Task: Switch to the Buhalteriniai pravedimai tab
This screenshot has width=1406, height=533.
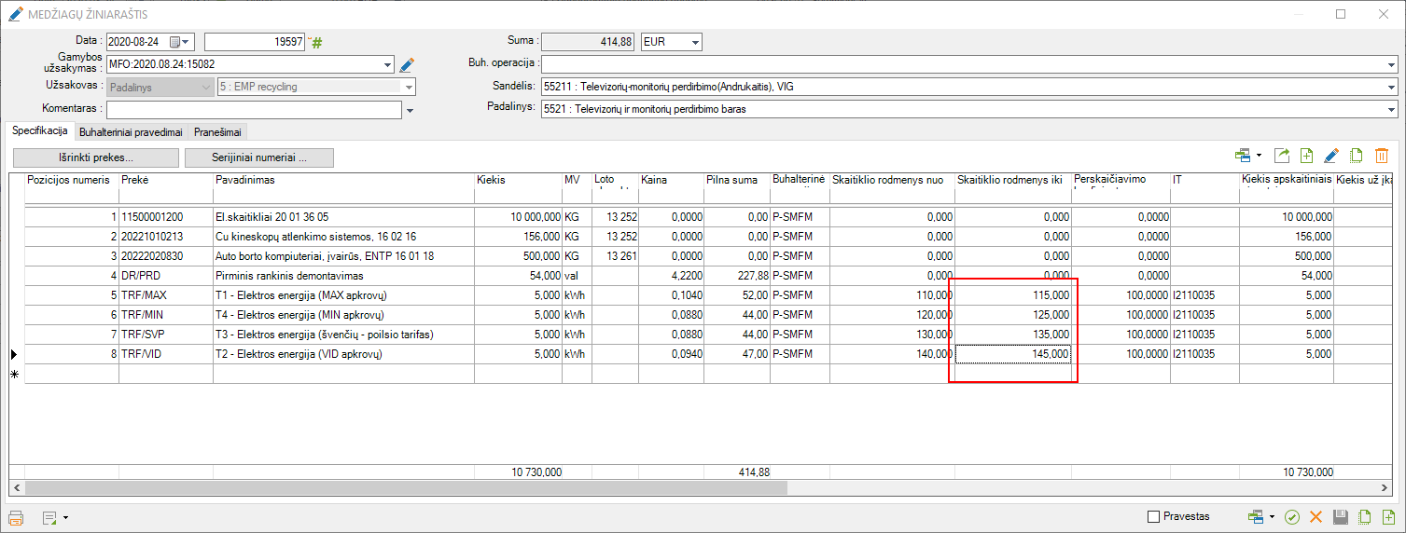Action: pos(131,132)
